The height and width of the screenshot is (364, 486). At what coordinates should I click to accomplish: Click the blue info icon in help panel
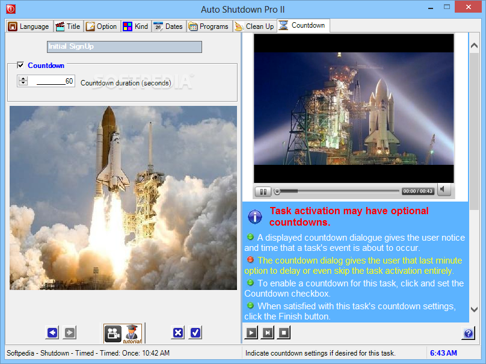pyautogui.click(x=255, y=217)
